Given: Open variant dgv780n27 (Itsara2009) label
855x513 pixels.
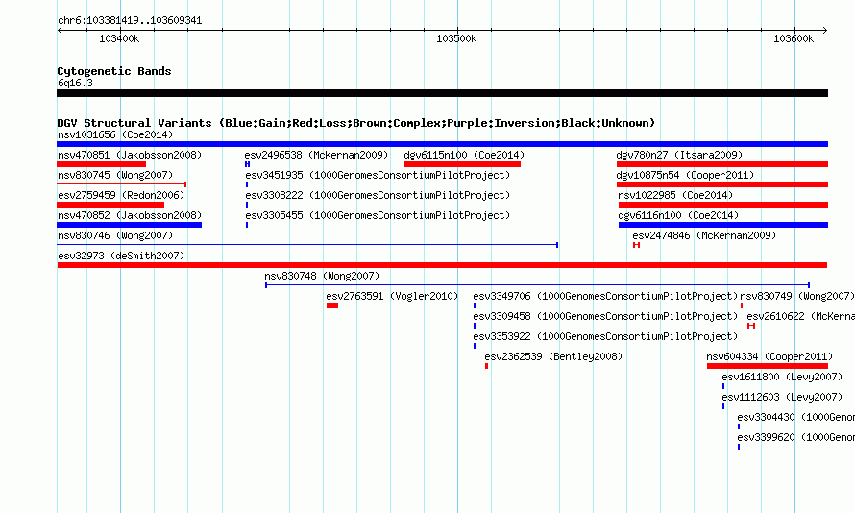Looking at the screenshot, I should coord(679,155).
